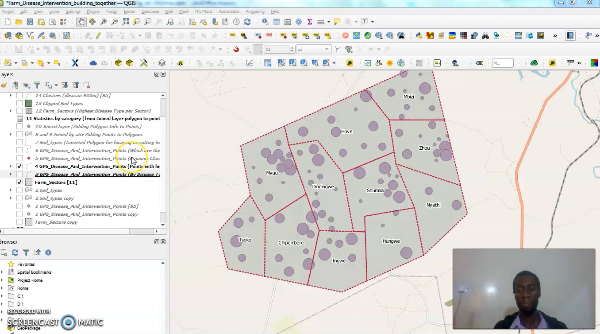Viewport: 600px width, 334px height.
Task: Click the Statistical Summary sigma icon
Action: point(310,22)
